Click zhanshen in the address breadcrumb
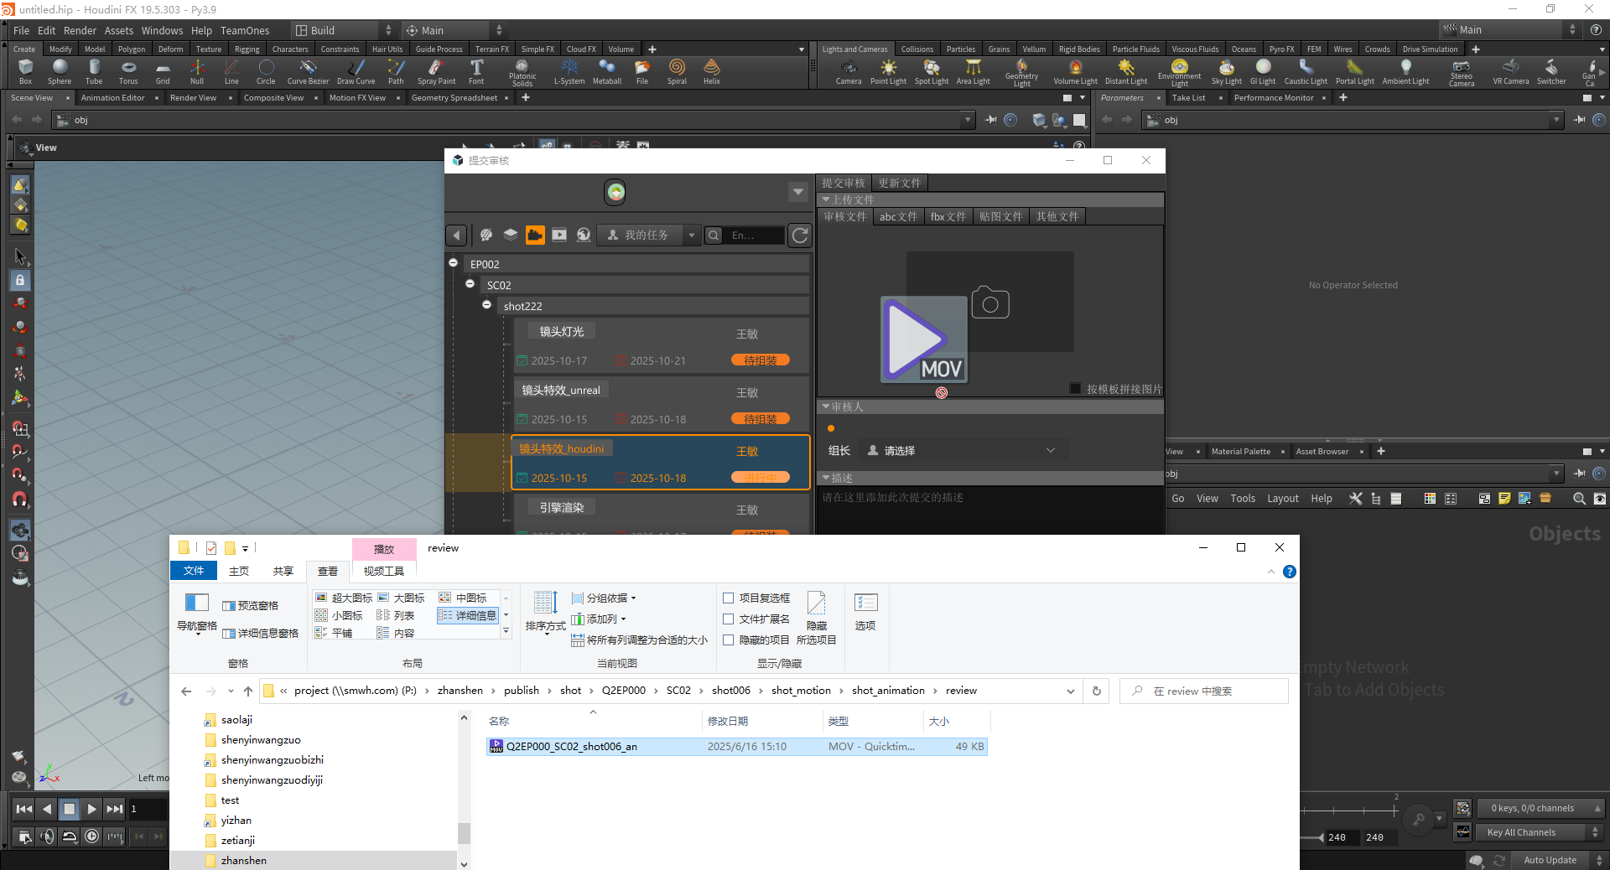 coord(460,691)
